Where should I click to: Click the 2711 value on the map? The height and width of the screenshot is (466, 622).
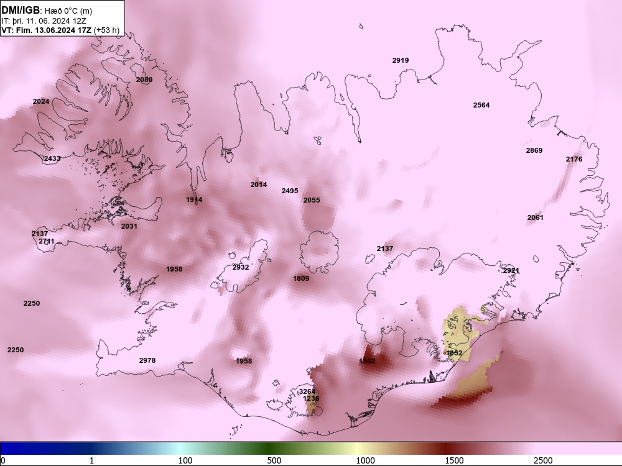(47, 241)
